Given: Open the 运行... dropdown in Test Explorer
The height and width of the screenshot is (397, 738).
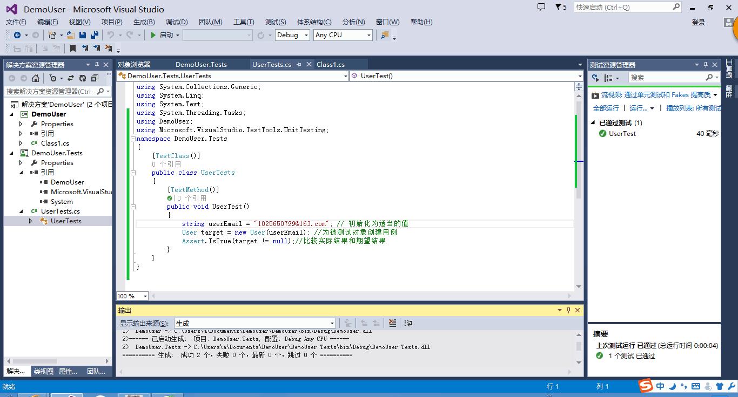Looking at the screenshot, I should [642, 108].
